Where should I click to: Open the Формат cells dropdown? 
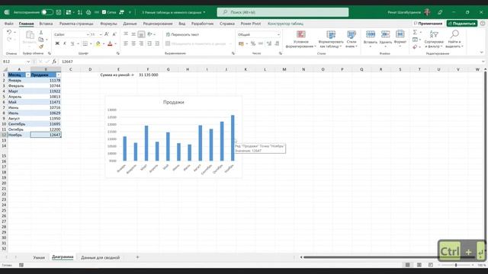tap(400, 39)
